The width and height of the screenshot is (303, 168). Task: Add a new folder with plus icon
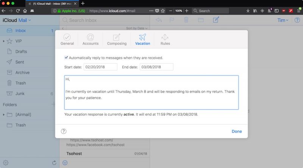(x=53, y=104)
